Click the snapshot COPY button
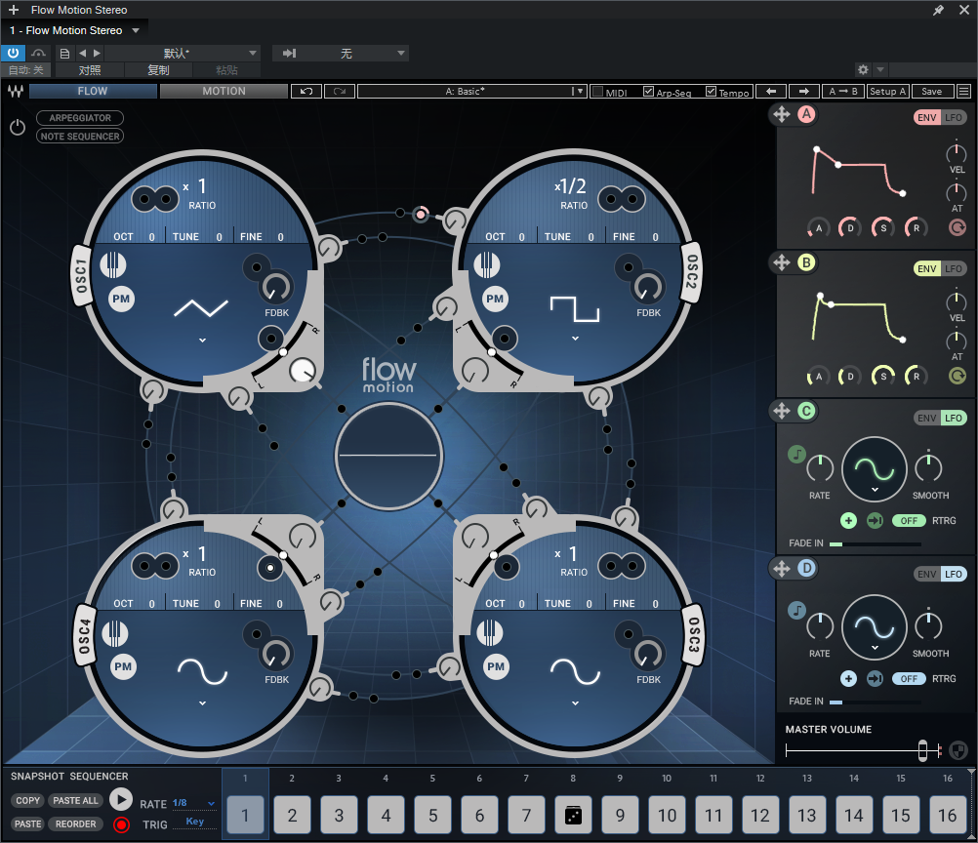The height and width of the screenshot is (843, 978). point(28,801)
